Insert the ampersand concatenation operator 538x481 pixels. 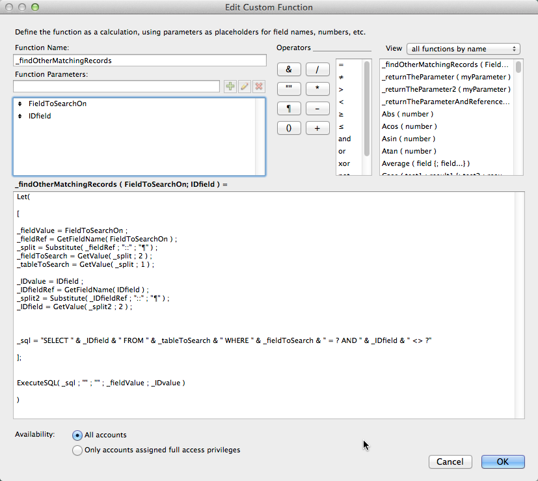289,69
